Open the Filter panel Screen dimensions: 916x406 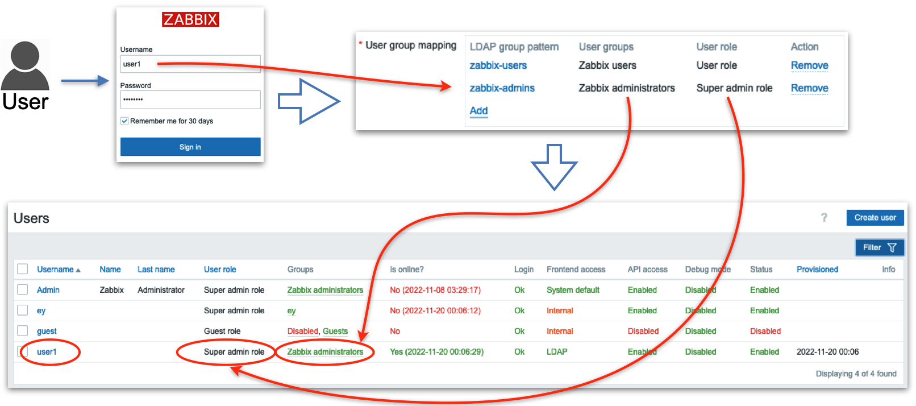(879, 247)
